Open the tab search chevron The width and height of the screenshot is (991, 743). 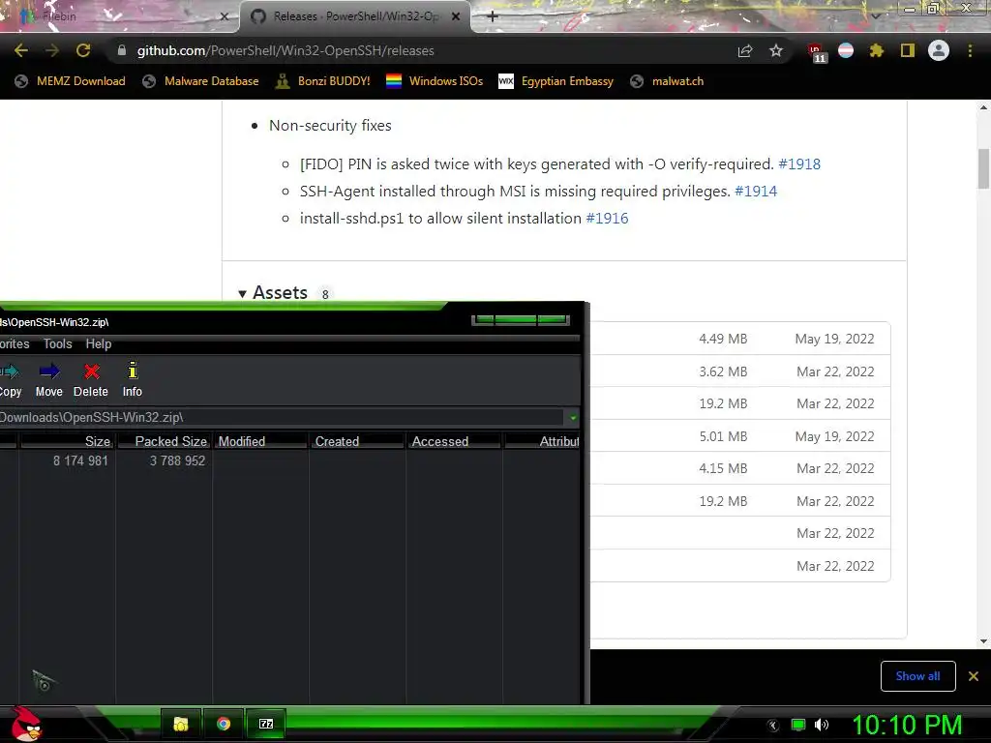(x=876, y=15)
